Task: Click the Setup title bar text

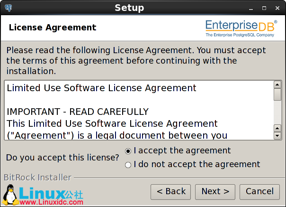Action: (x=129, y=8)
